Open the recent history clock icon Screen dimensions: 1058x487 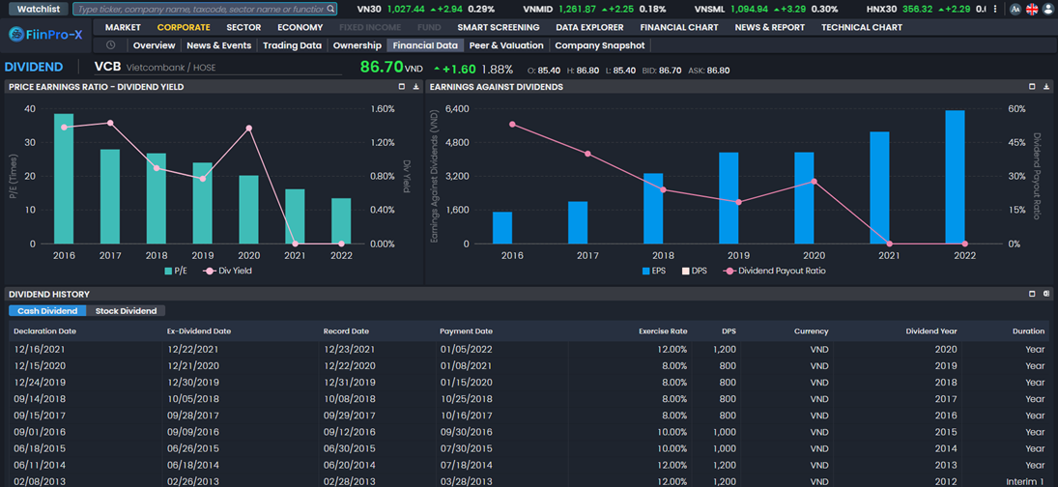tap(111, 45)
